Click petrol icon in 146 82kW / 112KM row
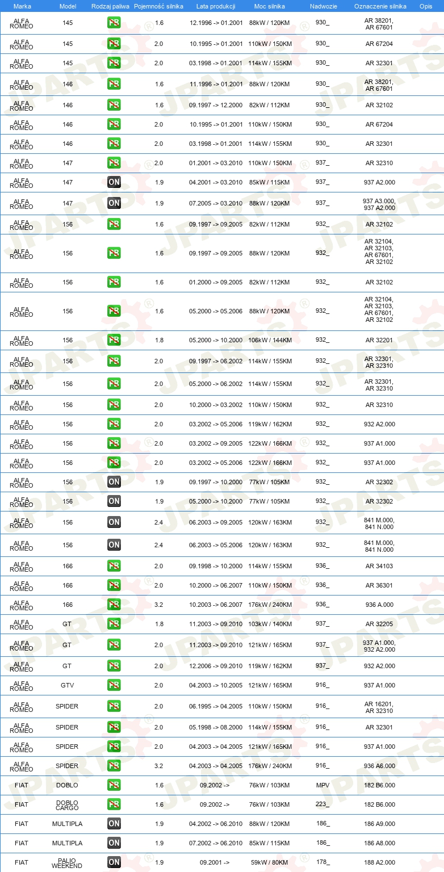This screenshot has height=872, width=444. pyautogui.click(x=114, y=105)
